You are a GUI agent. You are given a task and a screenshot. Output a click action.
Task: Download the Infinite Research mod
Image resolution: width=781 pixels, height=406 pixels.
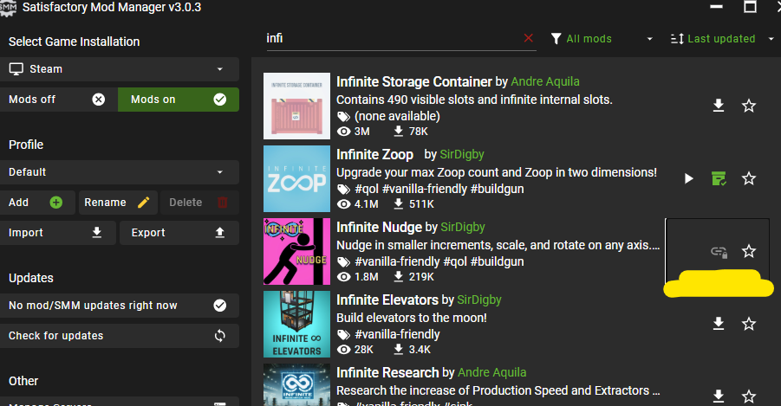coord(719,396)
